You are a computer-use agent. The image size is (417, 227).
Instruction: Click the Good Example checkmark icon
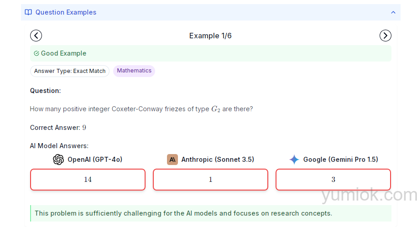[x=36, y=53]
